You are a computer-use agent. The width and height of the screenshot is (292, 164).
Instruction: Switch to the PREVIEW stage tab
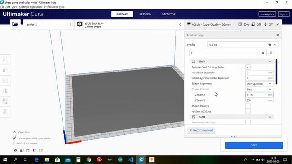coord(145,14)
